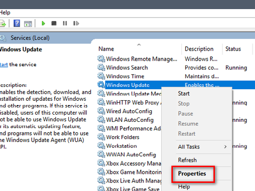The image size is (255, 191).
Task: Sort by the Status column header
Action: click(233, 49)
